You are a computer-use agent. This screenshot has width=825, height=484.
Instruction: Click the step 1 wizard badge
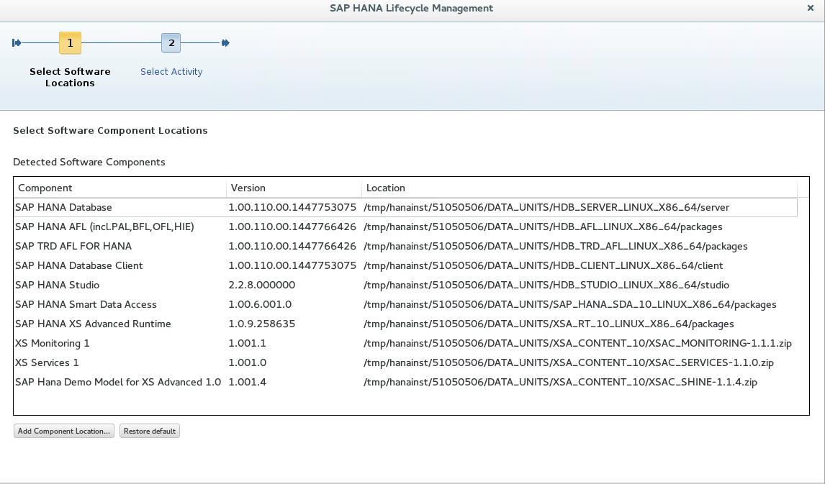point(70,43)
